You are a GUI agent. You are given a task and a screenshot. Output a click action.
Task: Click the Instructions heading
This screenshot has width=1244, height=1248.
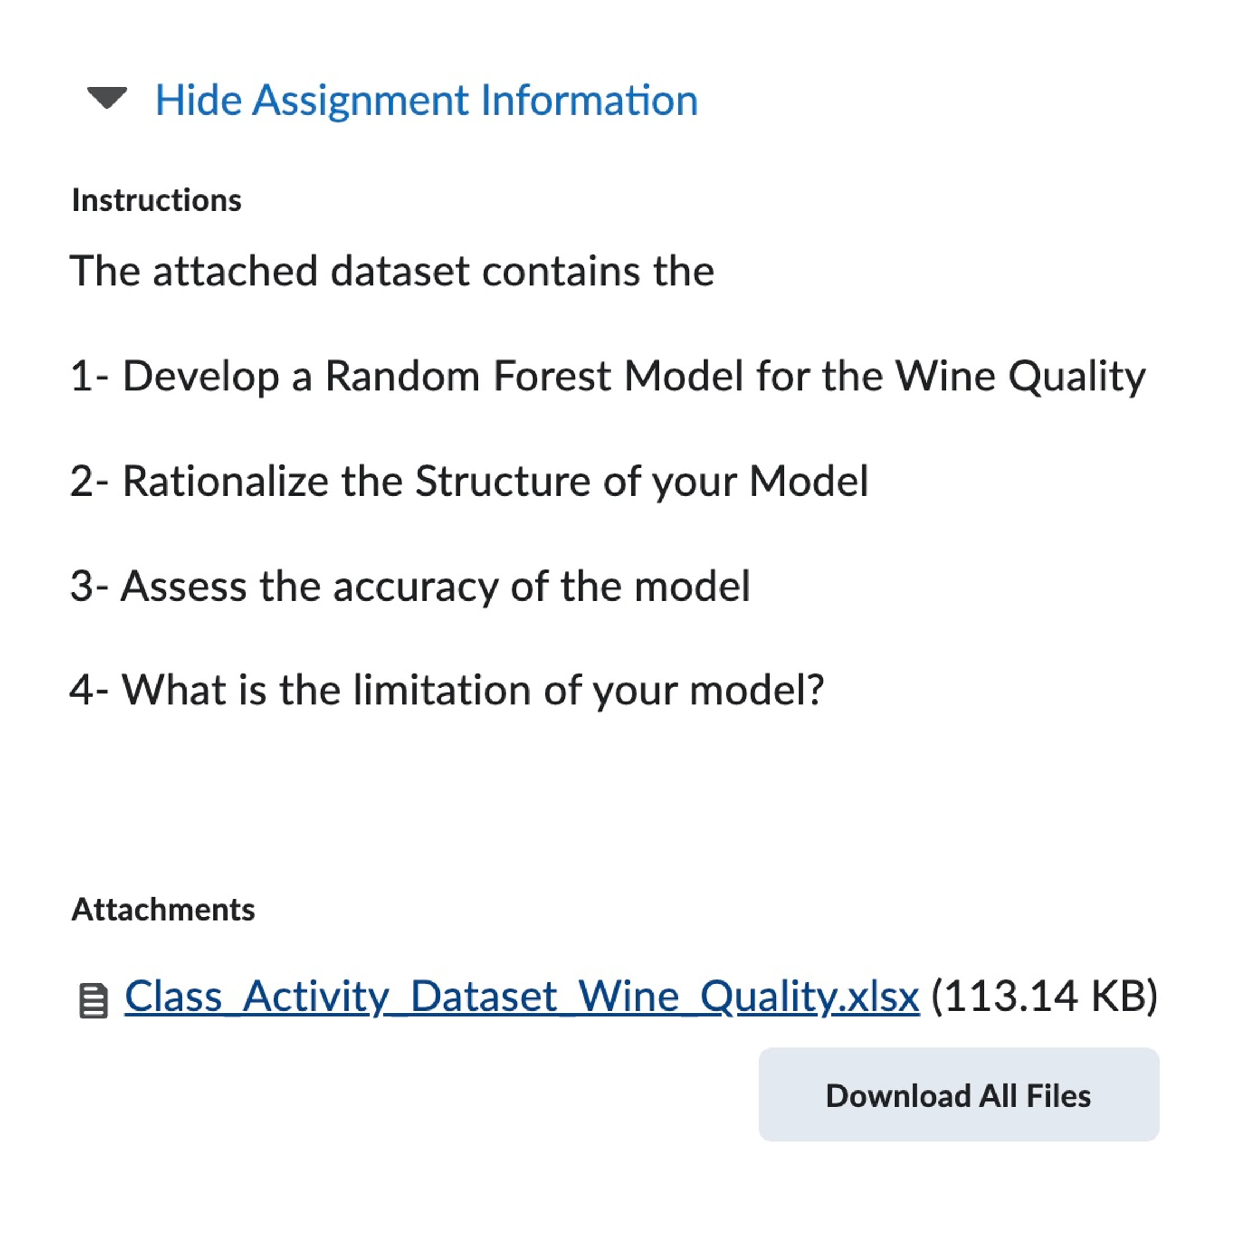click(x=156, y=200)
